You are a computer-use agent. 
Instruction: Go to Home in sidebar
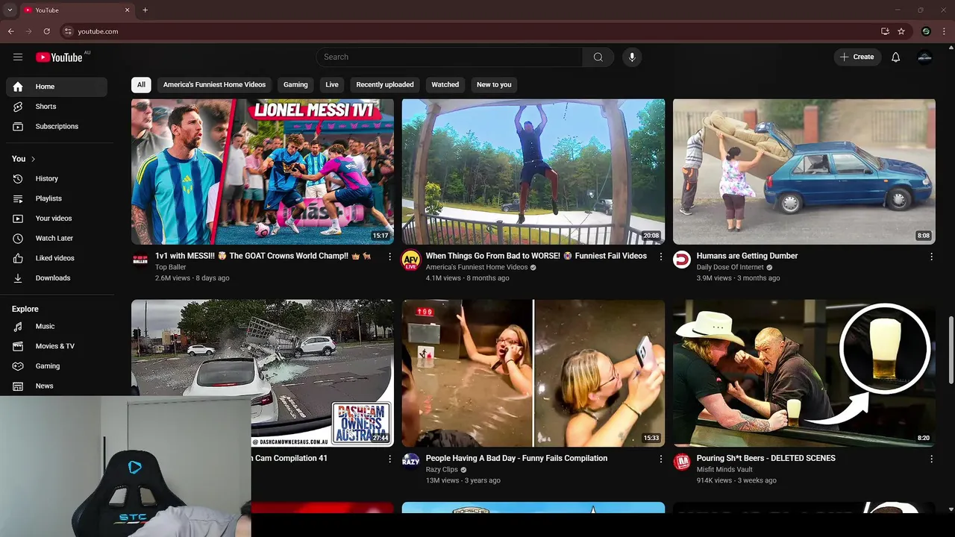pos(57,87)
